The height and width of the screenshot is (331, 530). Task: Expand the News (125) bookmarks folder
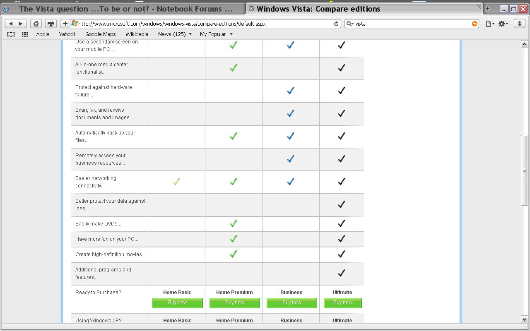pos(175,34)
